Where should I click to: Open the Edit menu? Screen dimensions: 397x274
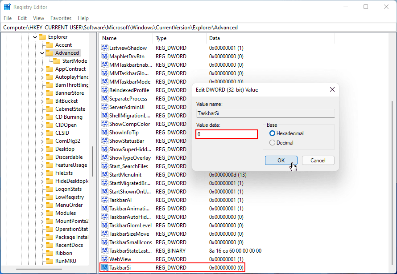tap(22, 18)
